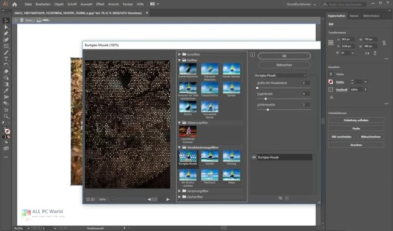This screenshot has width=393, height=231.
Task: Collapse the filter thumbnail list toggle
Action: click(252, 55)
